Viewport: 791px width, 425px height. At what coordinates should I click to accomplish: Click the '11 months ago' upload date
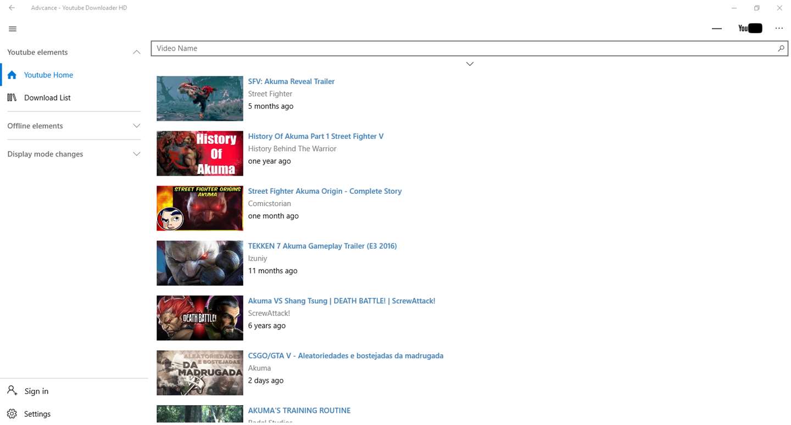point(272,271)
